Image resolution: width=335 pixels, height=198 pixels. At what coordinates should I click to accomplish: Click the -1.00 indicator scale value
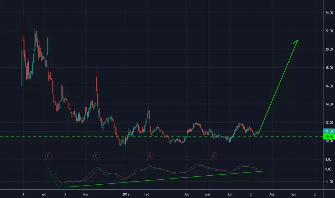pos(329,182)
